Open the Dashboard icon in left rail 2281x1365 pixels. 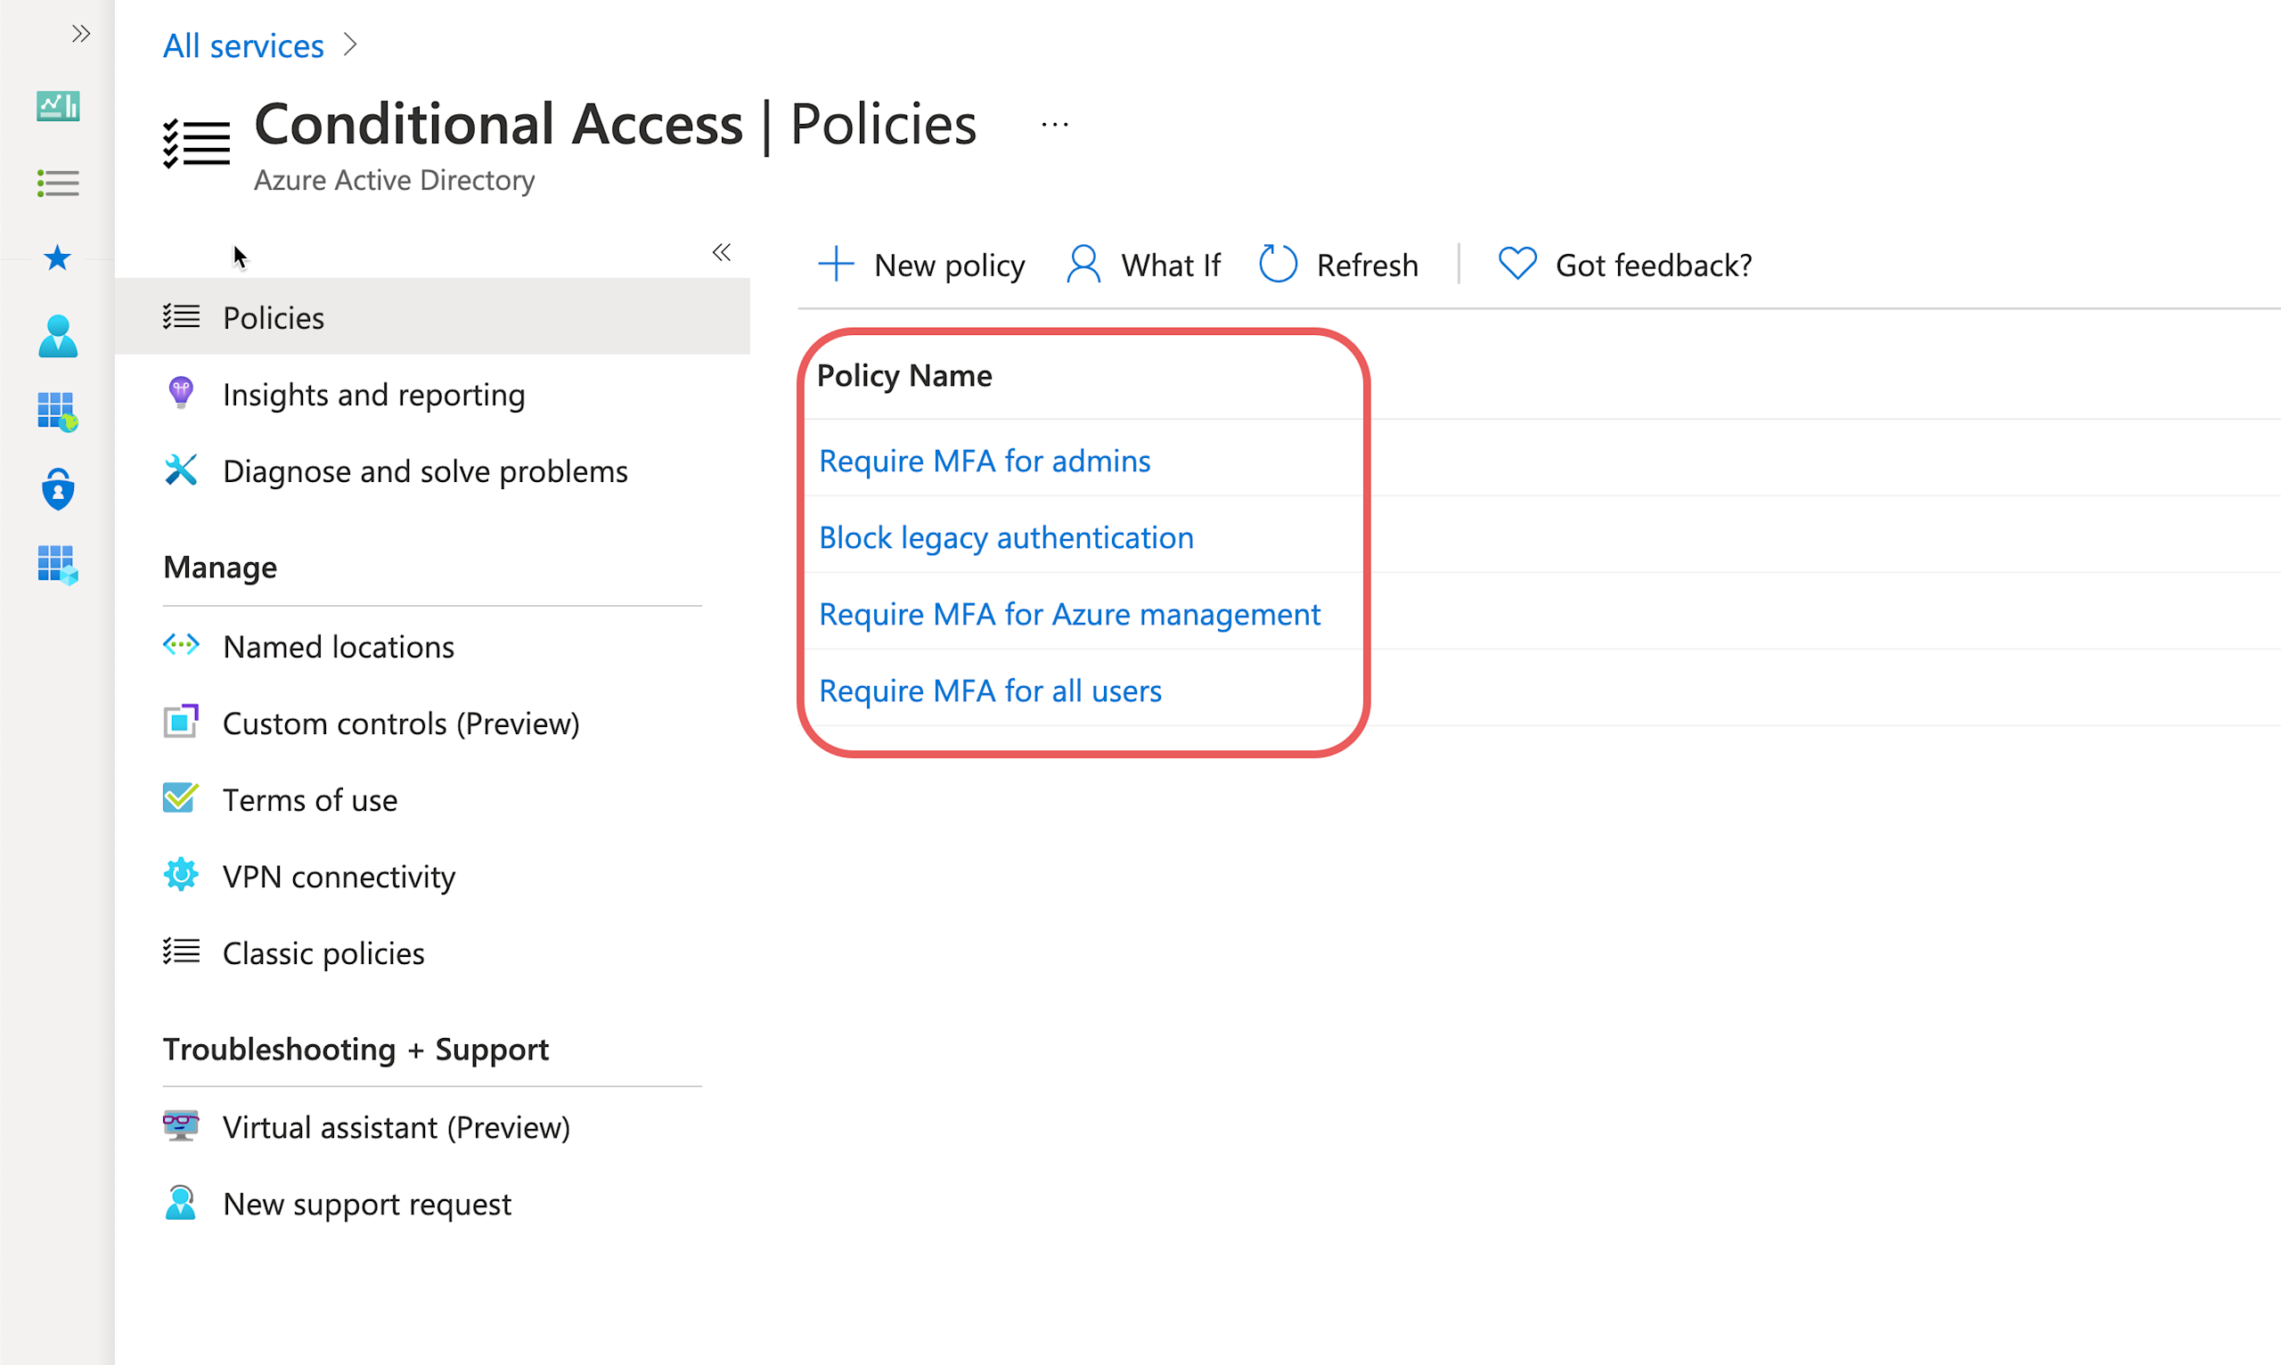[x=58, y=106]
